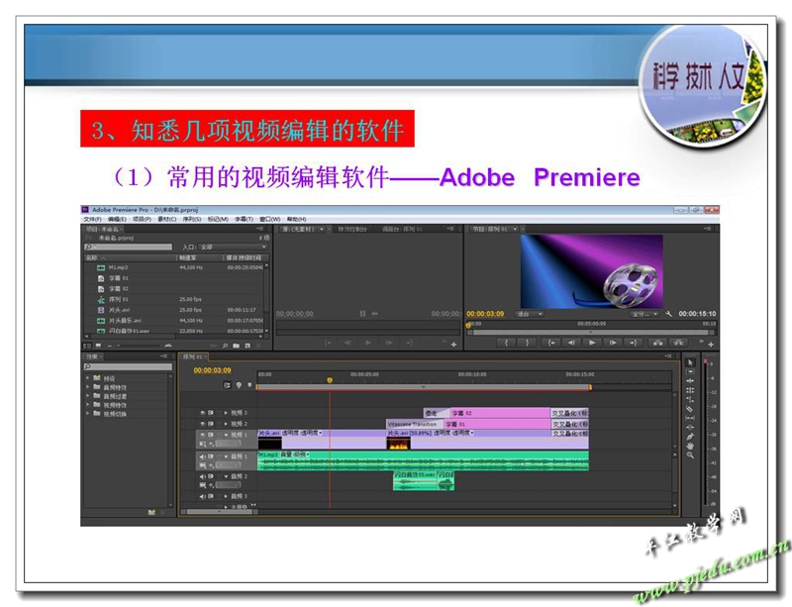Step back one frame in program monitor
The height and width of the screenshot is (607, 792).
[x=571, y=344]
